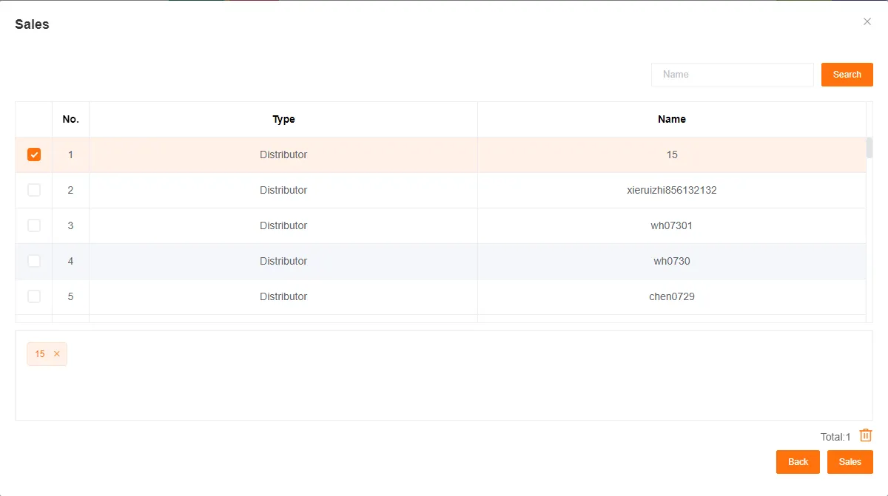Confirm with the Sales button
Image resolution: width=888 pixels, height=496 pixels.
(850, 462)
